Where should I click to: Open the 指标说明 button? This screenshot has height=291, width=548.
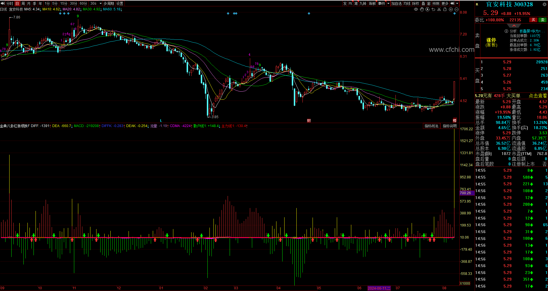pos(450,126)
